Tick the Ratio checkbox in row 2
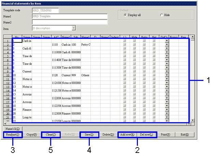 click(x=144, y=45)
